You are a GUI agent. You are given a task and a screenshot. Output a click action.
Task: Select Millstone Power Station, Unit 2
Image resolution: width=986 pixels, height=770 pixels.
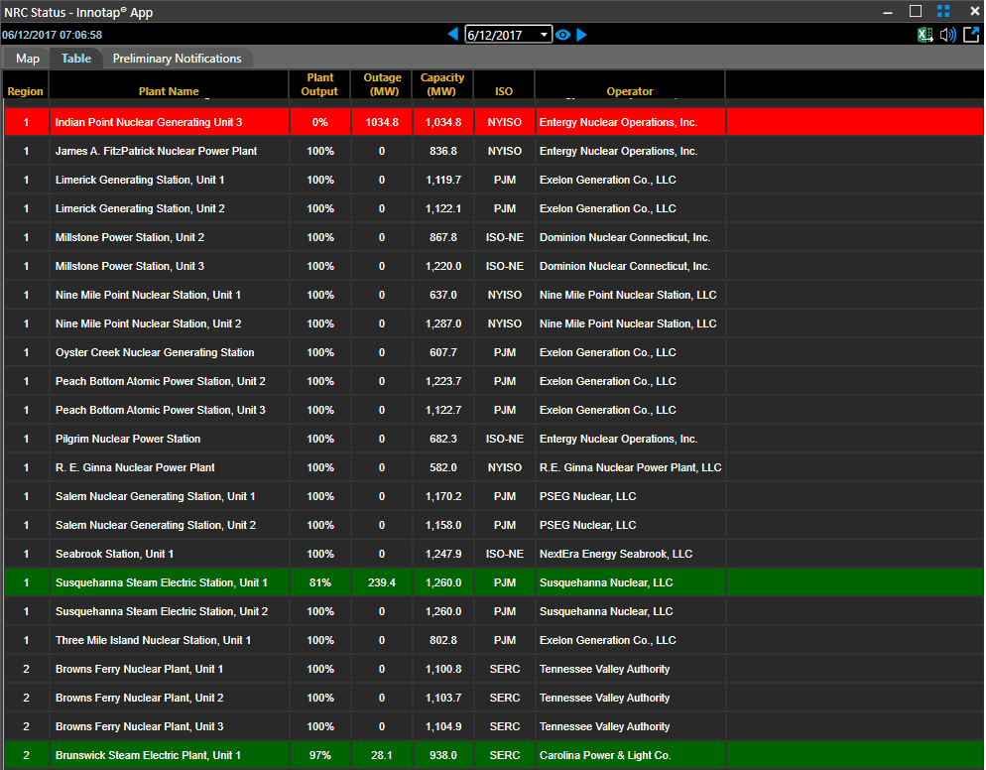(130, 238)
